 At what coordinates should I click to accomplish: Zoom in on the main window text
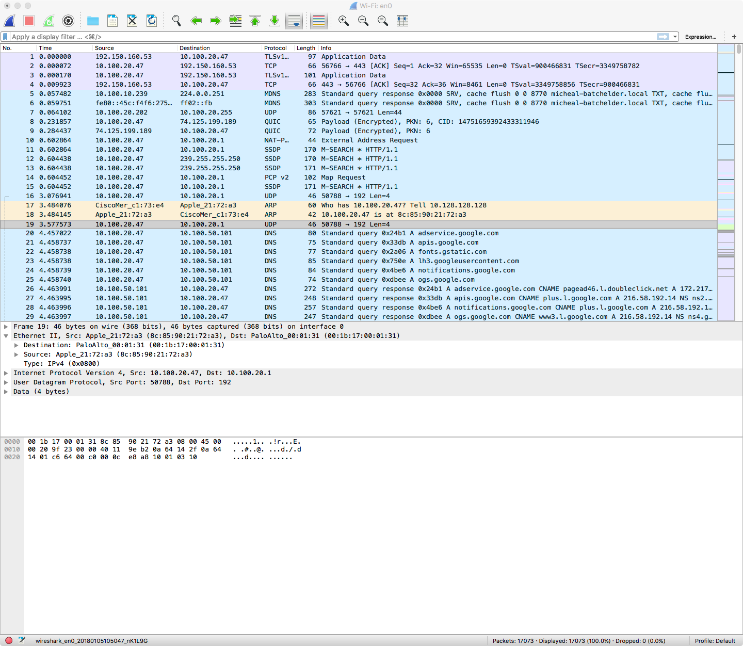click(x=344, y=21)
